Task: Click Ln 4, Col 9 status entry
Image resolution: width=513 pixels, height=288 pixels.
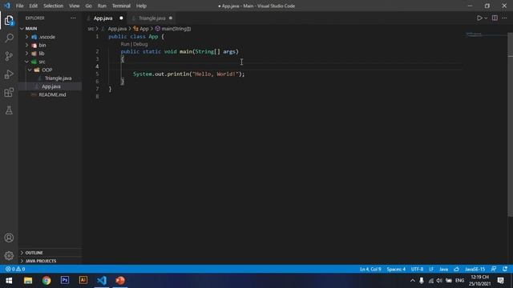Action: [x=370, y=269]
